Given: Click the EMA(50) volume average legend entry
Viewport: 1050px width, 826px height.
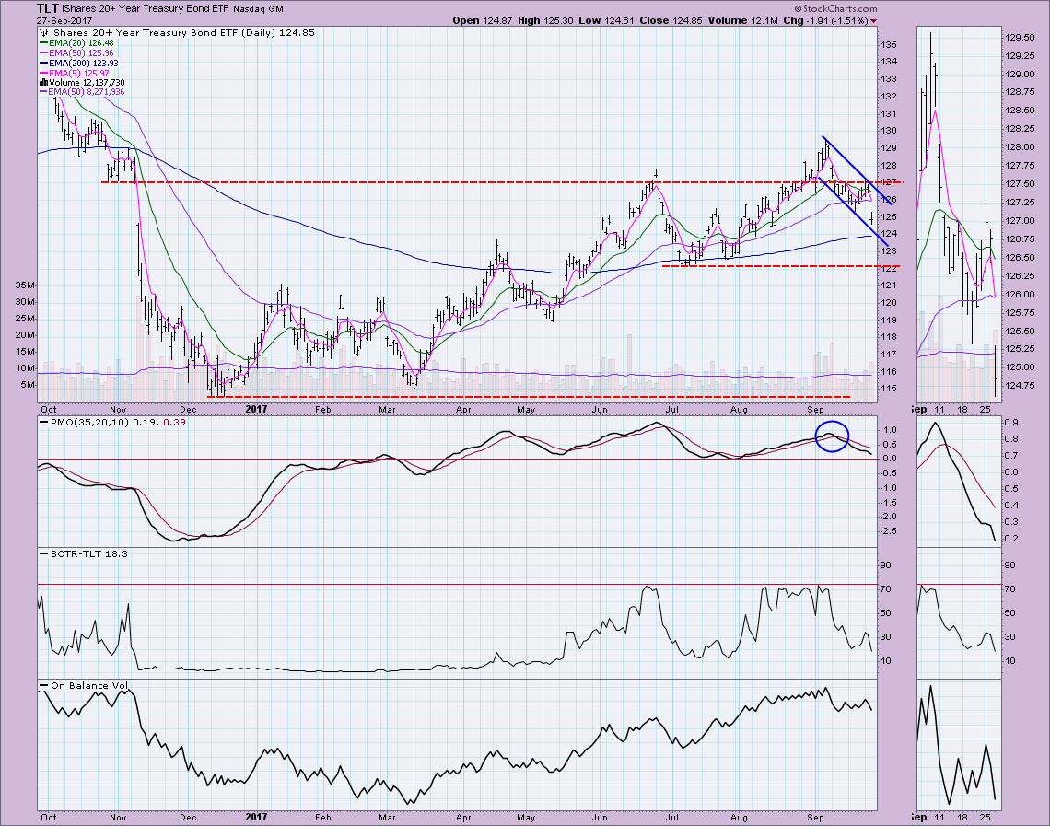Looking at the screenshot, I should point(84,92).
